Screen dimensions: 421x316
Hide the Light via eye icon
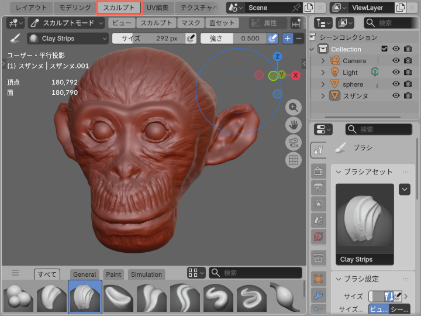click(x=396, y=73)
